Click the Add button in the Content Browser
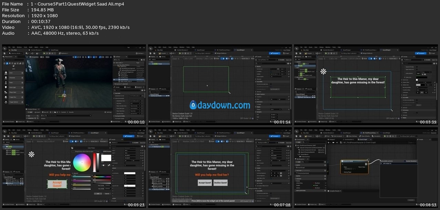The width and height of the screenshot is (440, 210). (30, 112)
